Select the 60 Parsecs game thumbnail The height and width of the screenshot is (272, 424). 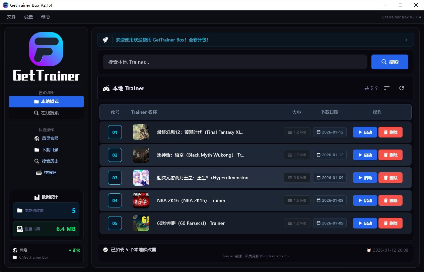coord(141,223)
